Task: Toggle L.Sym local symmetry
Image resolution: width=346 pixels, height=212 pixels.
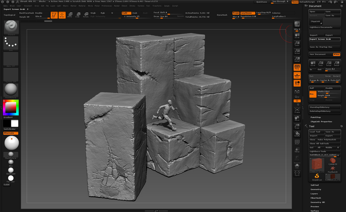Action: pyautogui.click(x=297, y=92)
